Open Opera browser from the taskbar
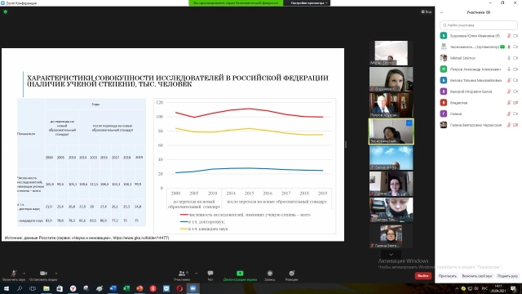Image resolution: width=522 pixels, height=294 pixels. pos(179,288)
